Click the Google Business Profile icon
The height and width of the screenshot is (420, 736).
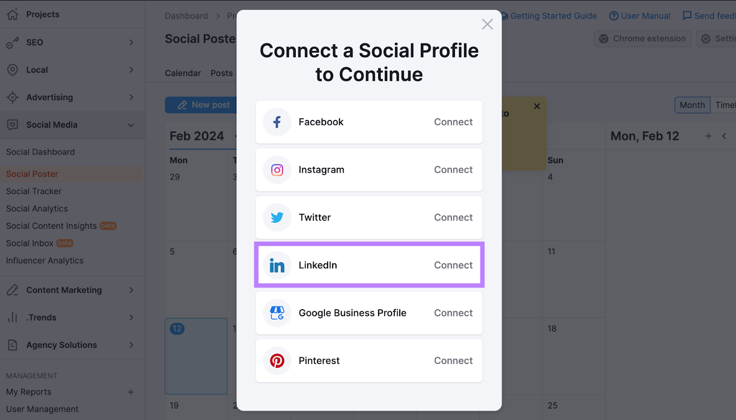click(277, 313)
